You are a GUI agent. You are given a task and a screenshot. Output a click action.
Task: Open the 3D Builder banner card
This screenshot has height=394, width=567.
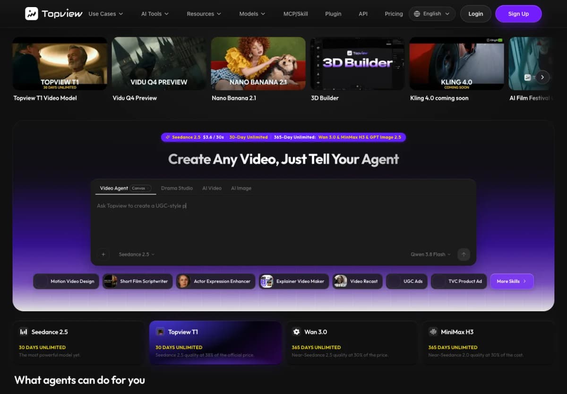tap(357, 63)
